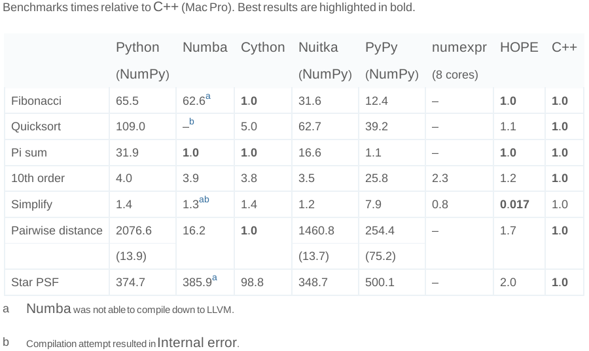
Task: Click the Cython column header
Action: tap(262, 48)
